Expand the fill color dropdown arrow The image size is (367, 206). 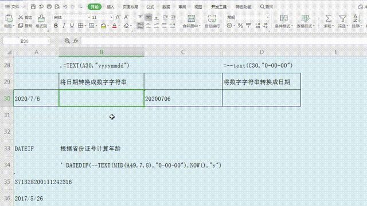coord(108,26)
